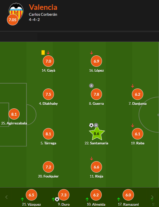The image size is (159, 207).
Task: Open player name 4. Diakhaby
Action: click(48, 103)
